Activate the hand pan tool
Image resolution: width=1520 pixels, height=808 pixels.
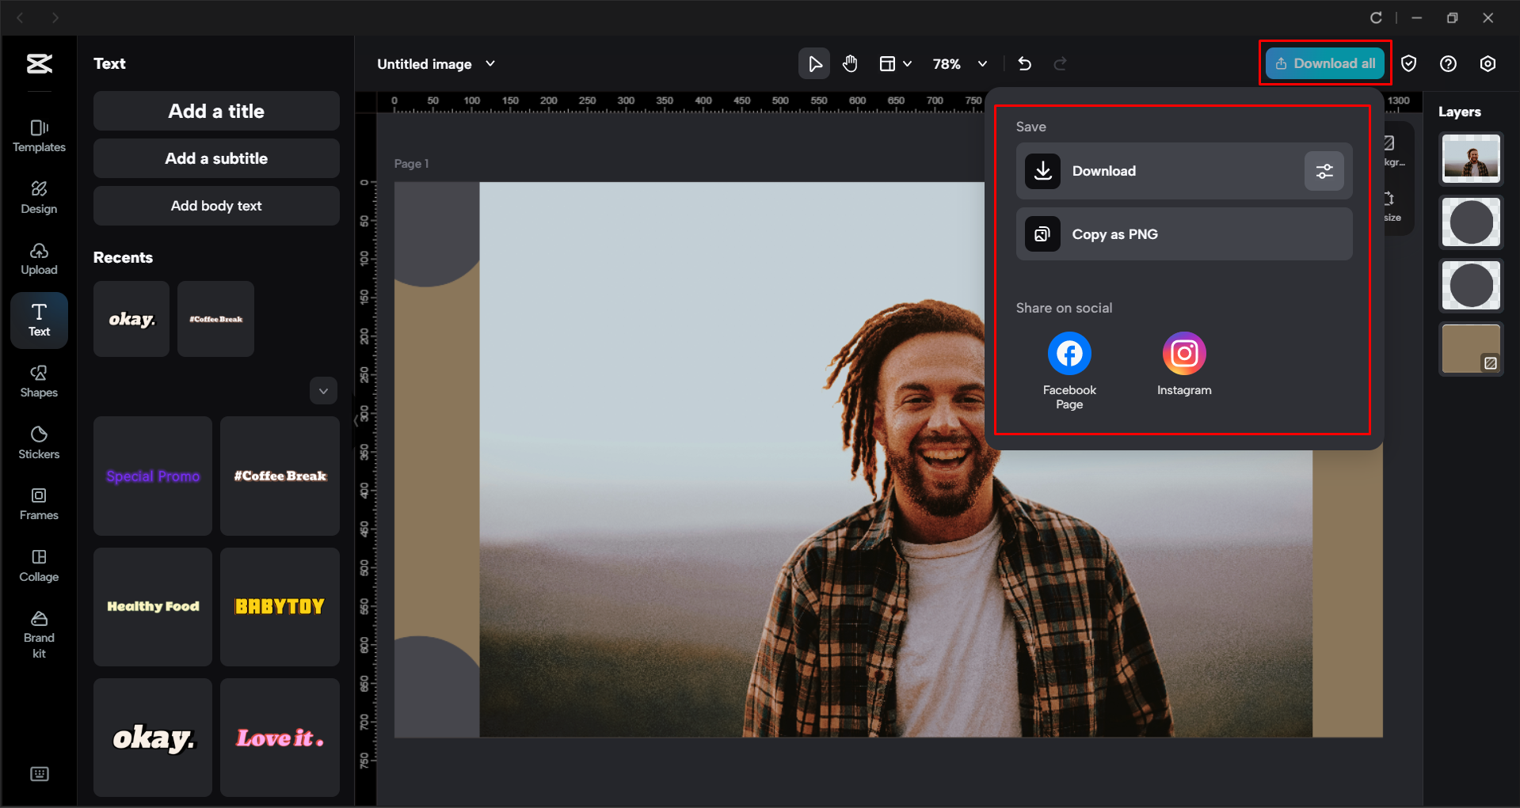[x=850, y=64]
